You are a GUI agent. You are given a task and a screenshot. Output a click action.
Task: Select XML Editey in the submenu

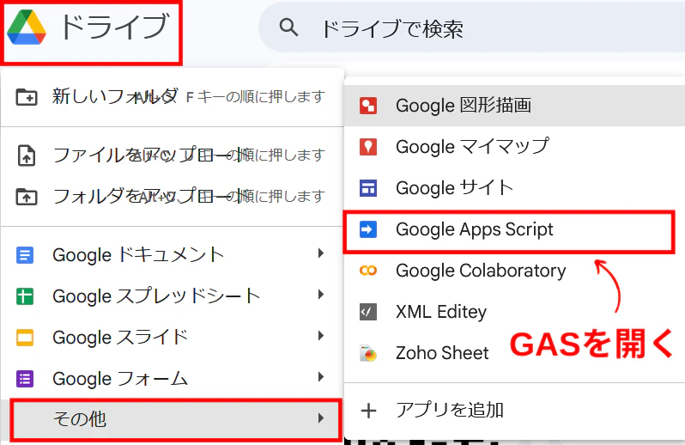515,312
